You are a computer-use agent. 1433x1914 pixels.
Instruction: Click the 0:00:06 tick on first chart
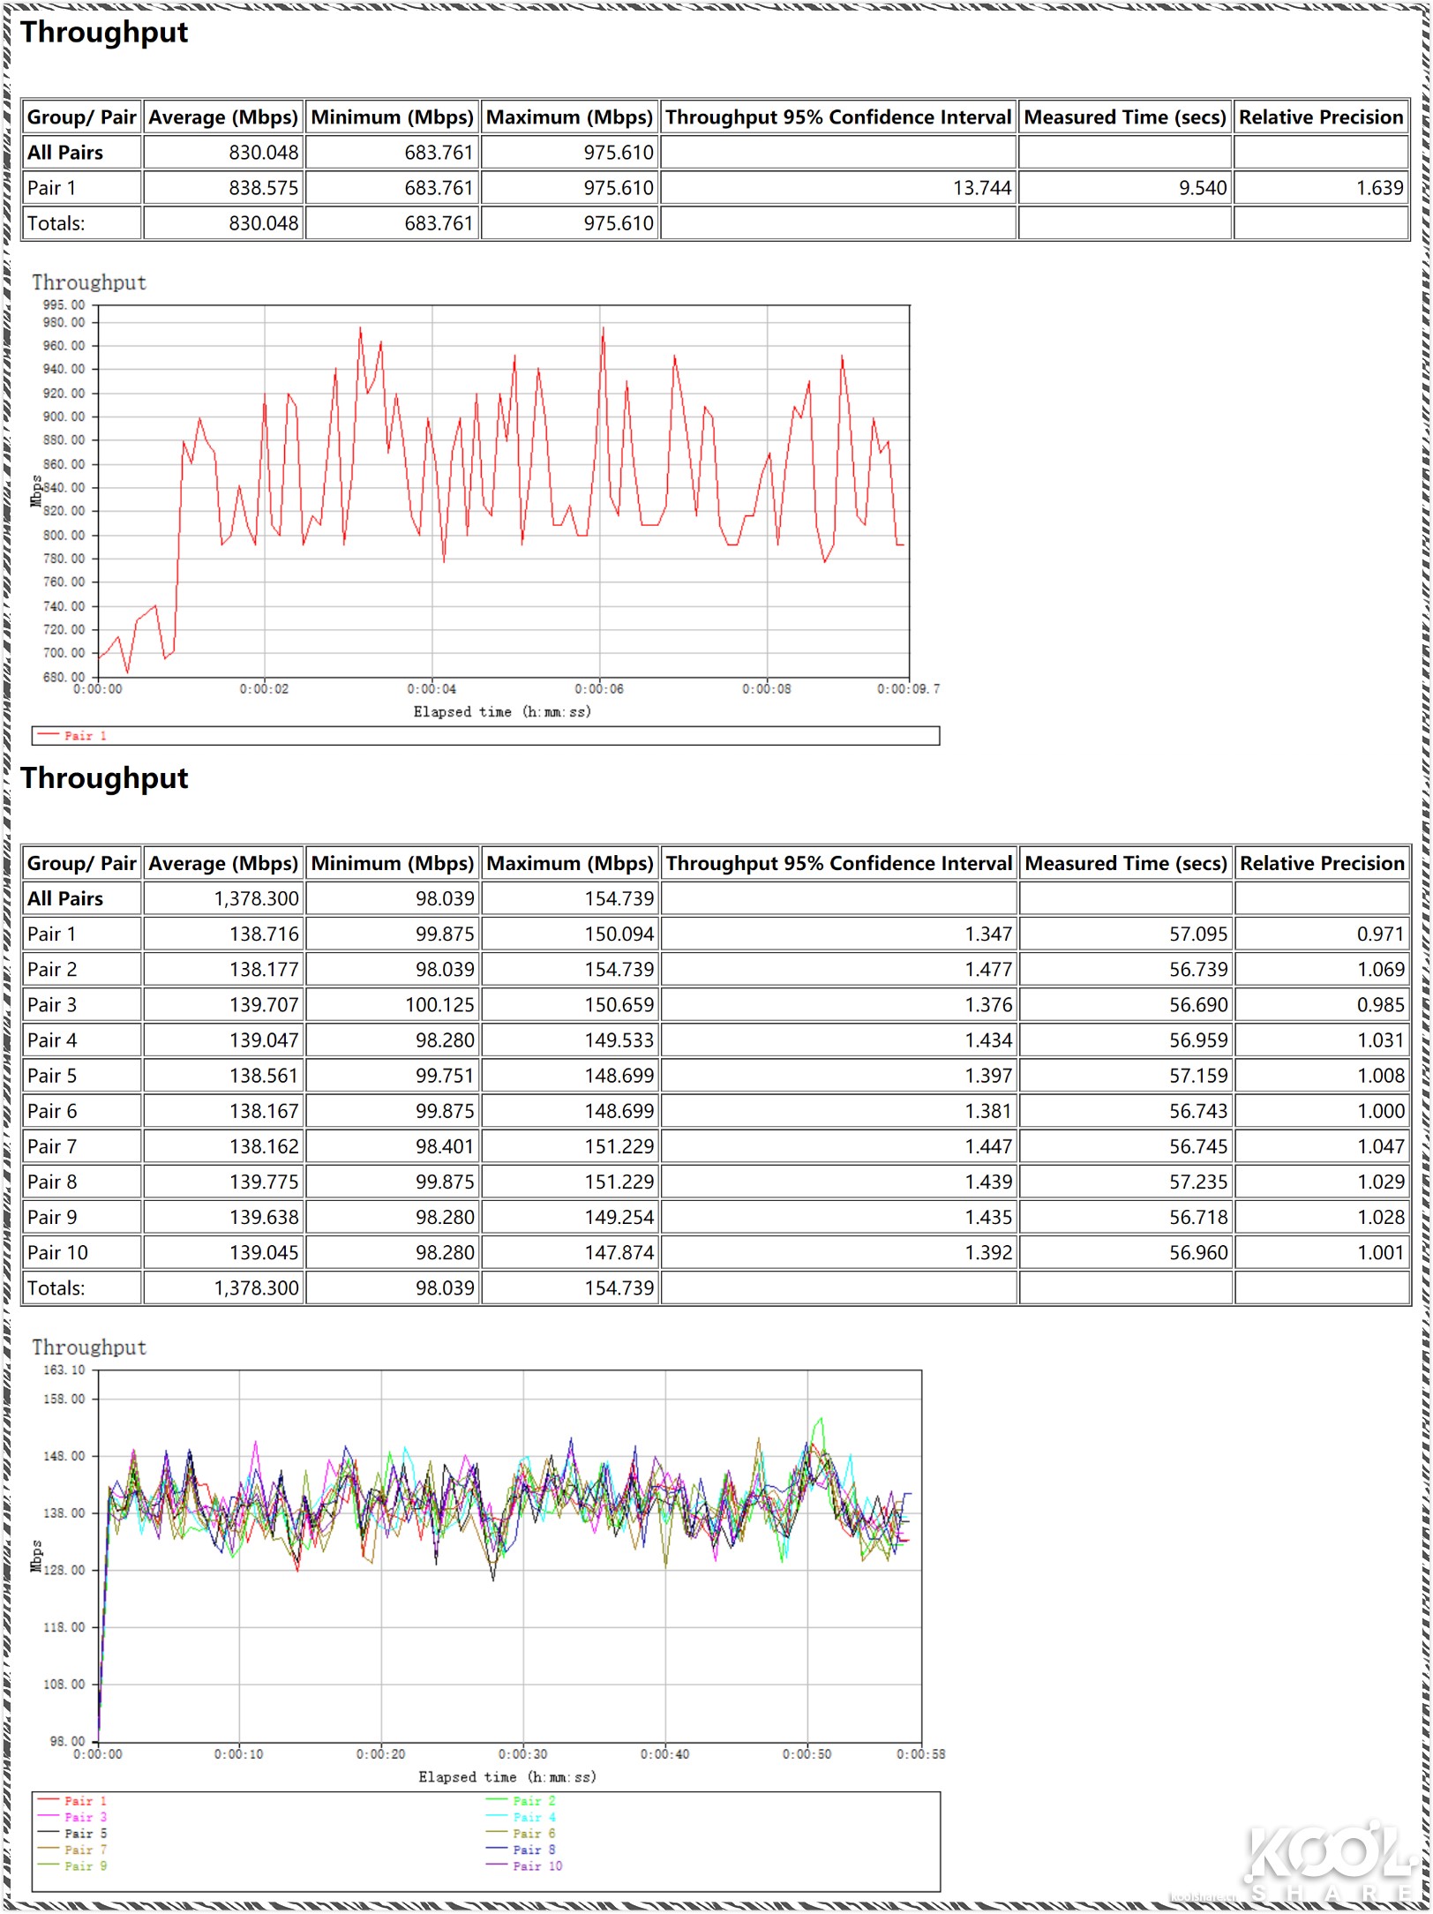pyautogui.click(x=599, y=688)
